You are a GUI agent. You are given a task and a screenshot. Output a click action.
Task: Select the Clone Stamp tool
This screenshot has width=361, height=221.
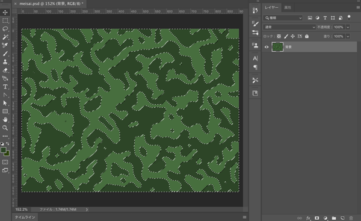pyautogui.click(x=5, y=62)
